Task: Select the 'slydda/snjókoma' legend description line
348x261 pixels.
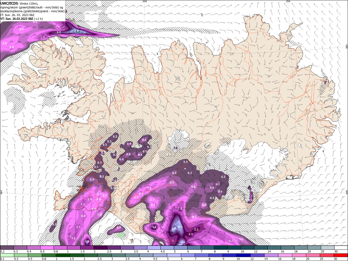Action: coord(33,11)
